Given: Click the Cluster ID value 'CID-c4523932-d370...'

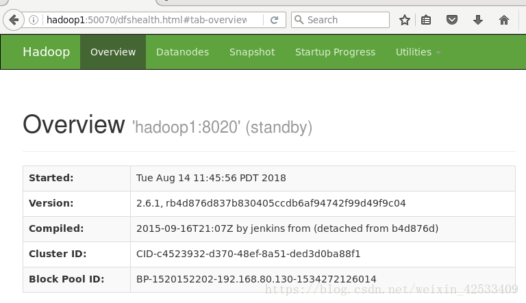Looking at the screenshot, I should 248,254.
